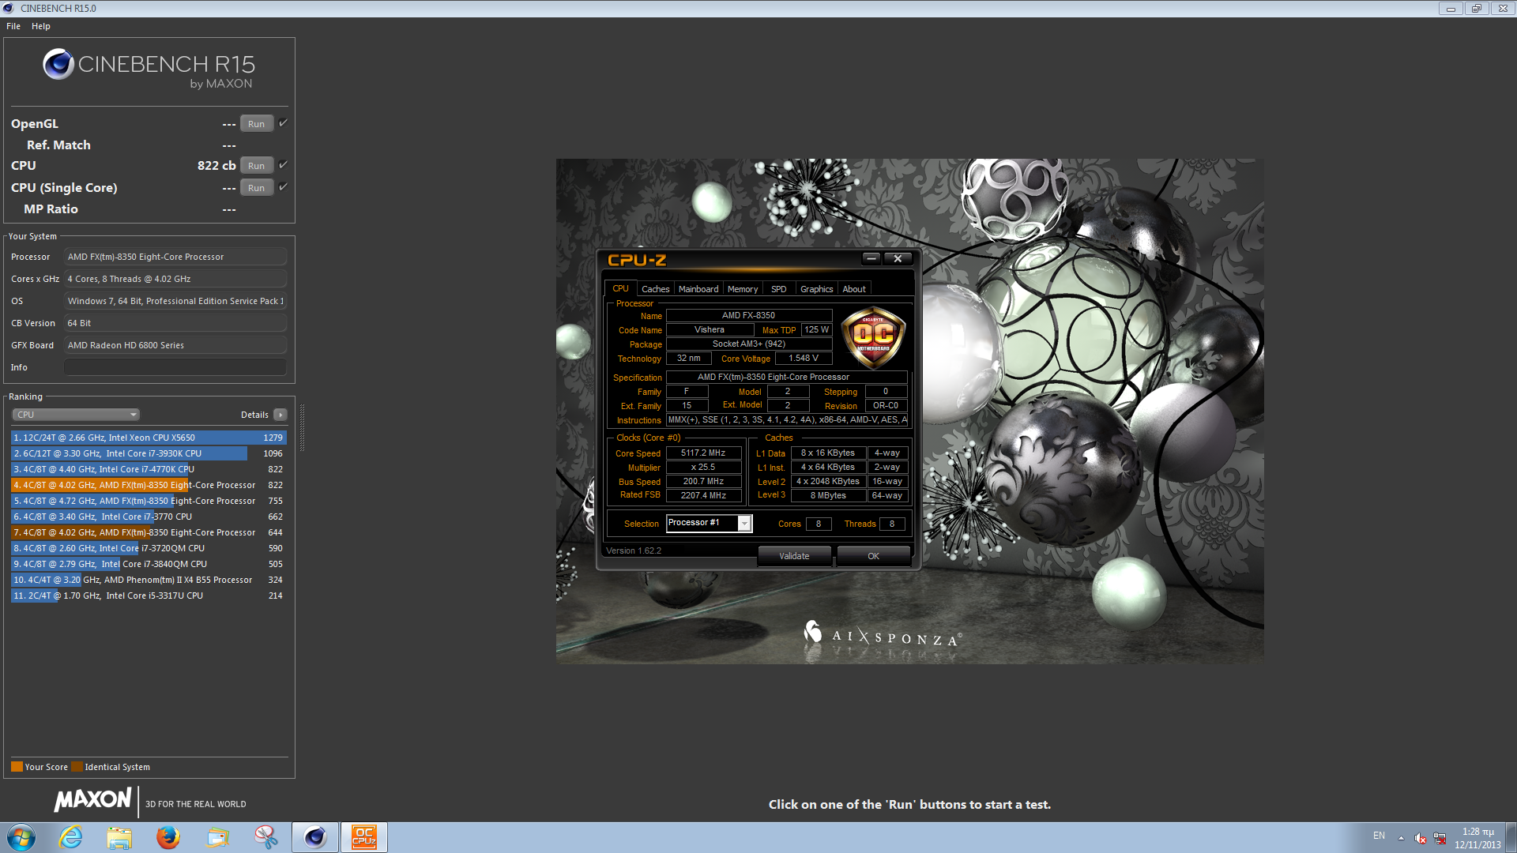The image size is (1517, 853).
Task: Select the i5-3317U ranking row
Action: click(149, 596)
